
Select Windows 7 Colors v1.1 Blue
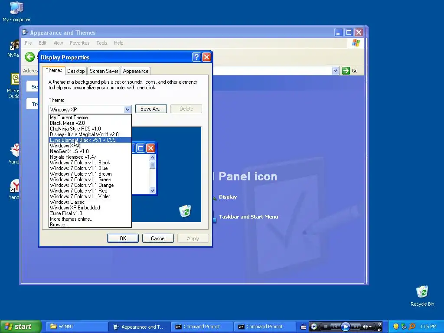click(x=90, y=168)
